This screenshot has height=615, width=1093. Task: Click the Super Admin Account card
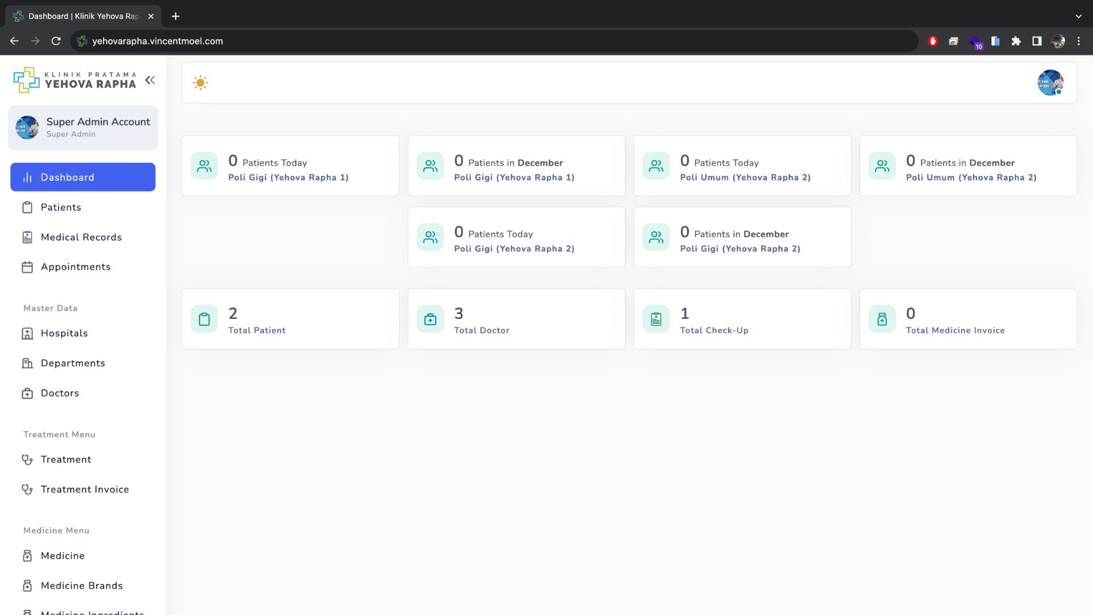(83, 128)
